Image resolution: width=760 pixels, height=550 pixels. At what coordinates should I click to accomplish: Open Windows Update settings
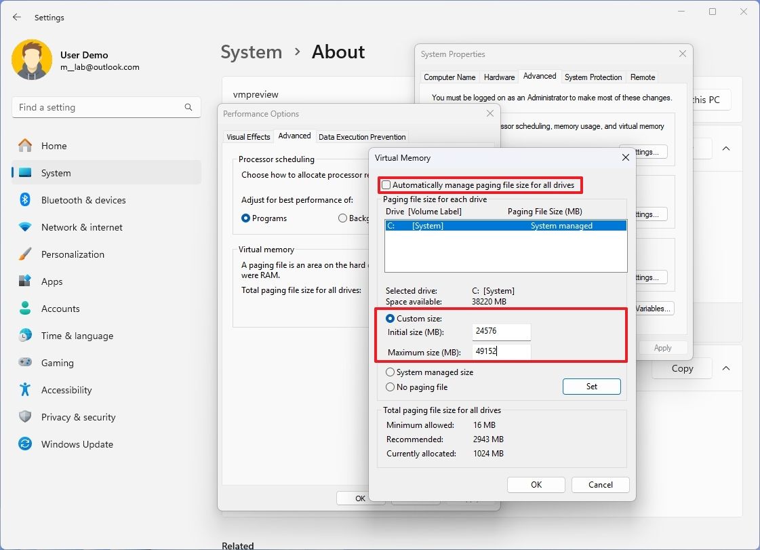pyautogui.click(x=75, y=444)
